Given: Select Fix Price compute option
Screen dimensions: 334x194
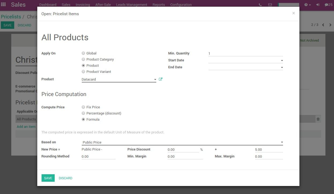Looking at the screenshot, I should [83, 107].
